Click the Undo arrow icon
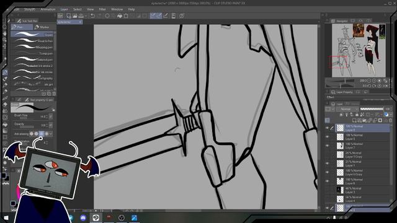This screenshot has height=223, width=397. (x=92, y=16)
